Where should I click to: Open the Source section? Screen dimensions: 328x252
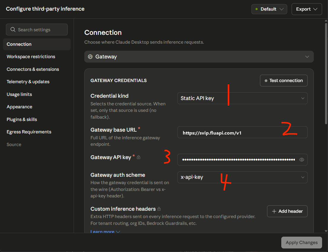pyautogui.click(x=14, y=145)
